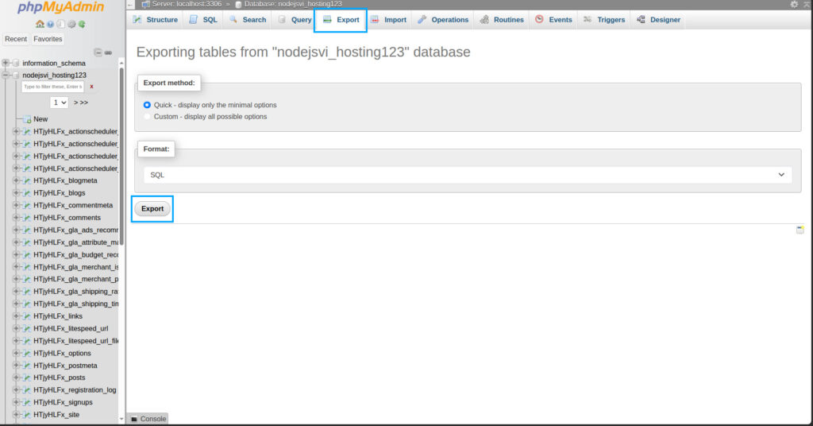This screenshot has height=426, width=813.
Task: Click the phpMyAdmin logo
Action: click(60, 7)
